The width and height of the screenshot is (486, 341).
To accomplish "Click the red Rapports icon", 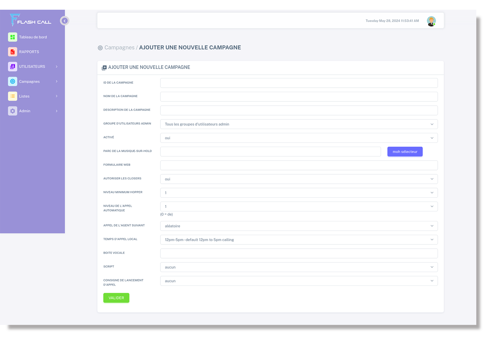I will click(12, 52).
